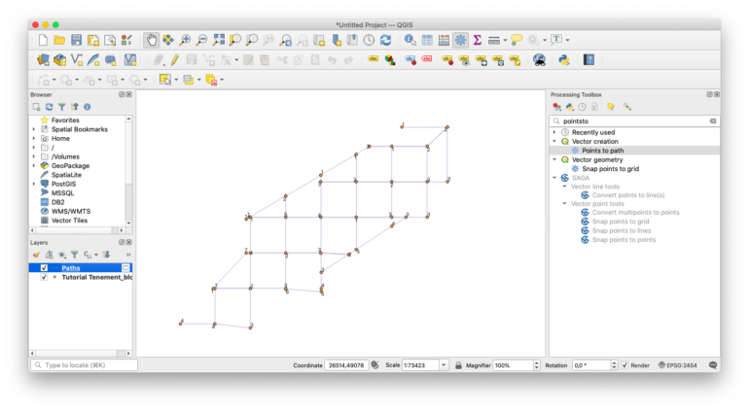This screenshot has width=749, height=410.
Task: Open the OSM search globe icon
Action: (539, 59)
